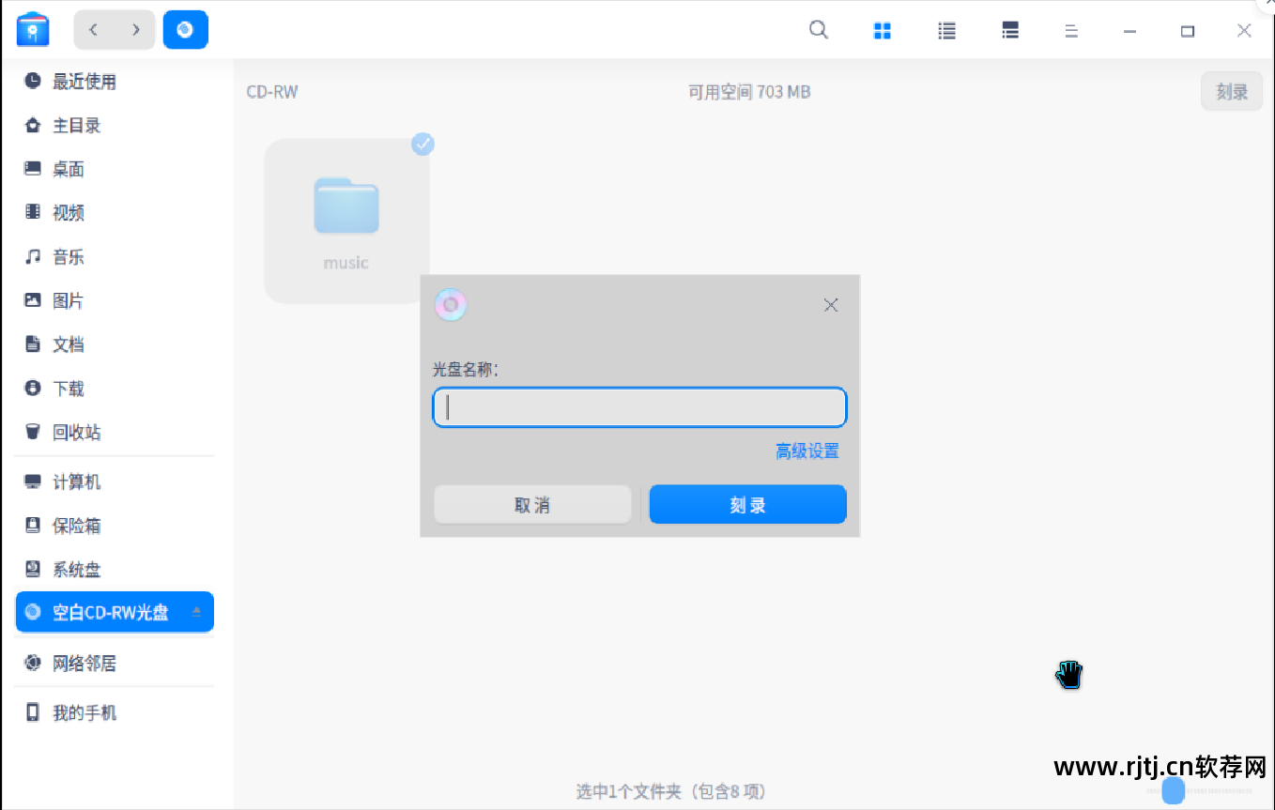The height and width of the screenshot is (810, 1275).
Task: Click the top-right 刻录 button
Action: (x=1232, y=92)
